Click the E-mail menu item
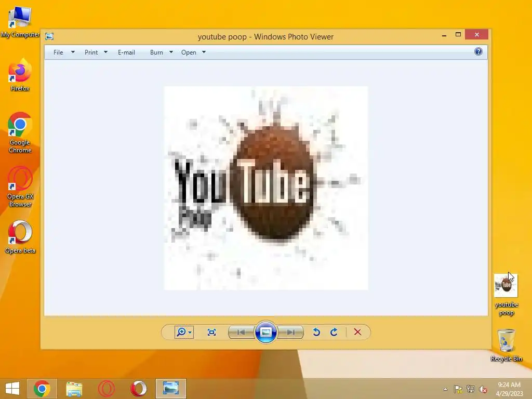 (x=127, y=52)
